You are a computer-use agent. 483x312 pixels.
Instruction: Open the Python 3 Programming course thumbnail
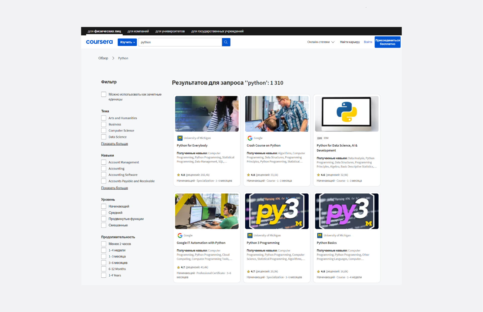tap(277, 211)
